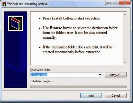133x103 pixels.
Task: Cancel the installation
Action: point(116,96)
